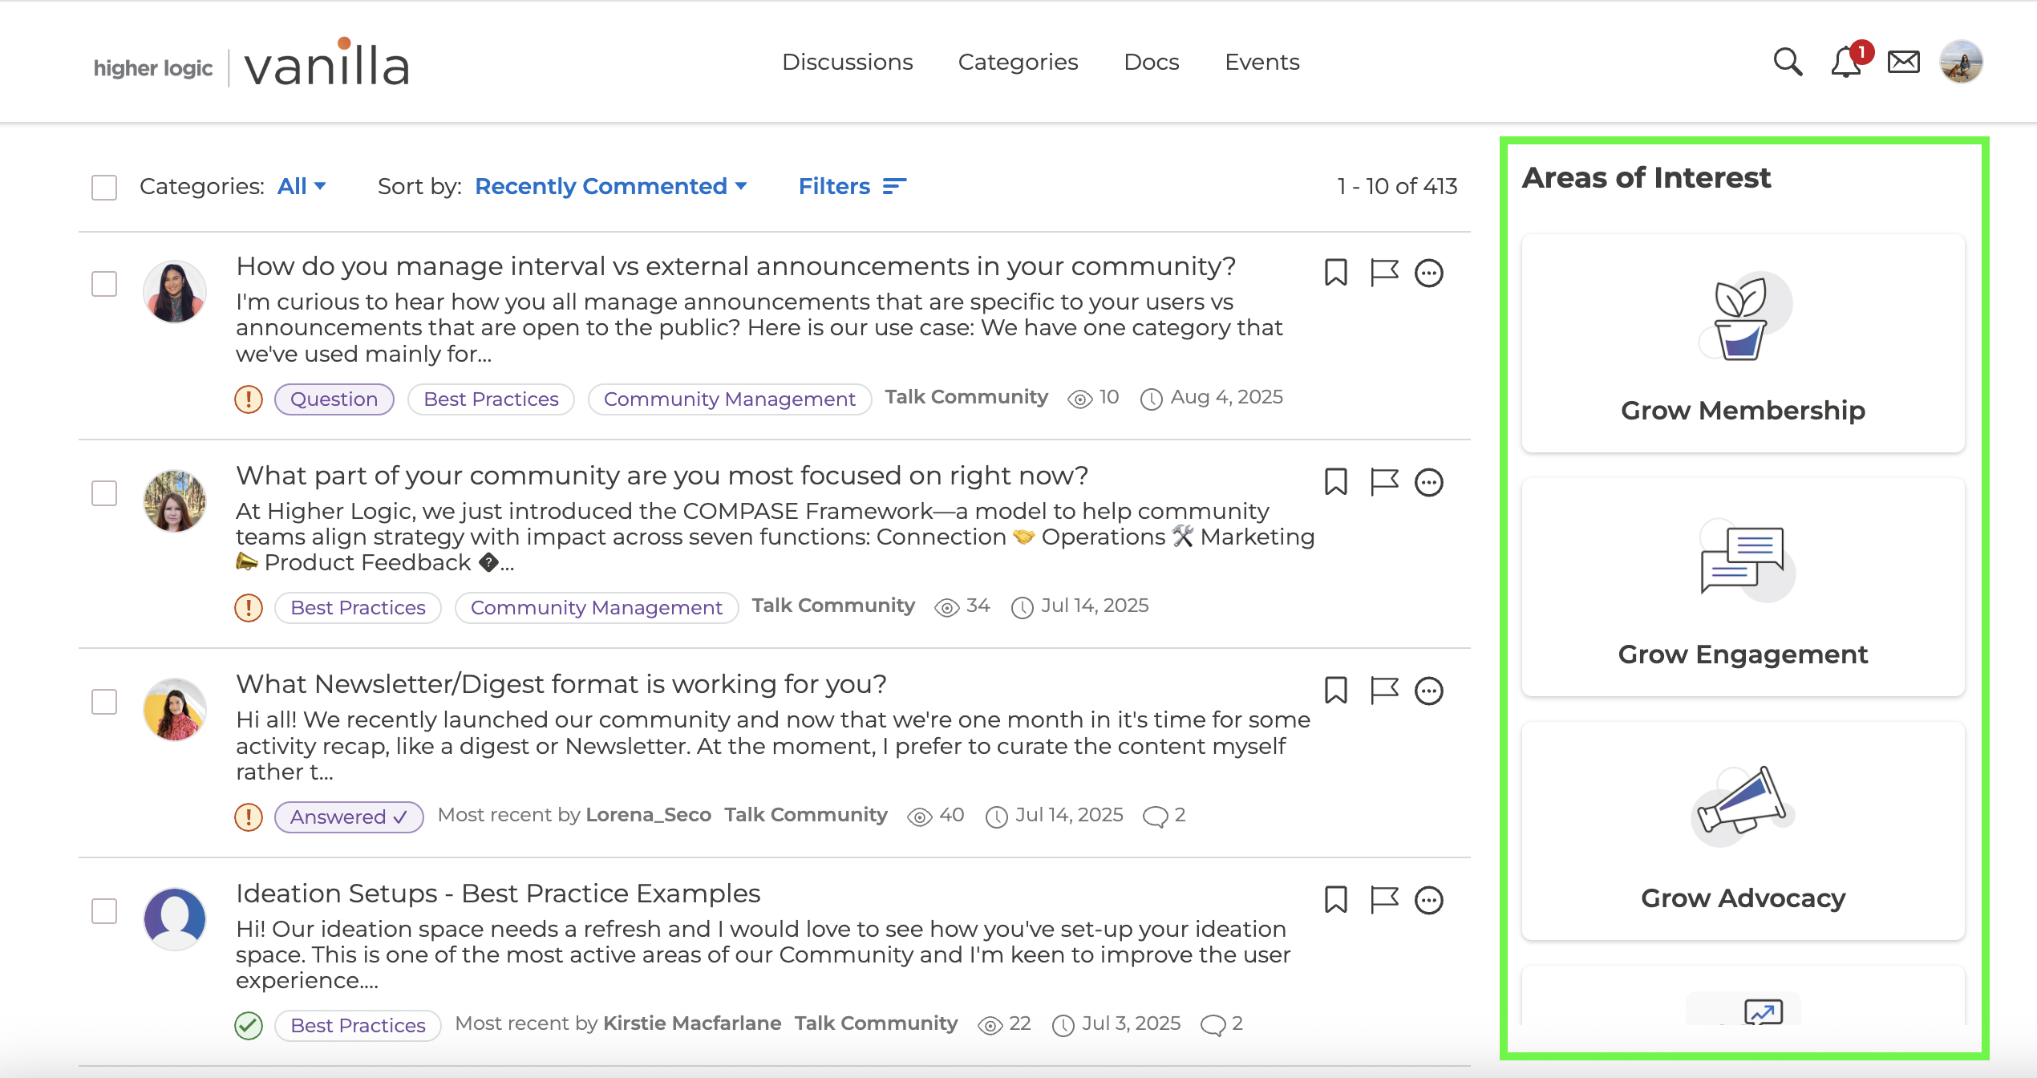Open more options for announcements discussion
The image size is (2037, 1078).
tap(1429, 274)
